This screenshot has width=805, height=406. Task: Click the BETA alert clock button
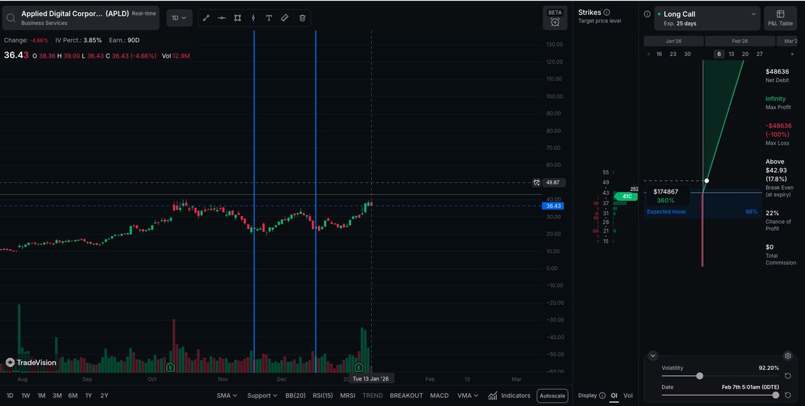(x=555, y=18)
